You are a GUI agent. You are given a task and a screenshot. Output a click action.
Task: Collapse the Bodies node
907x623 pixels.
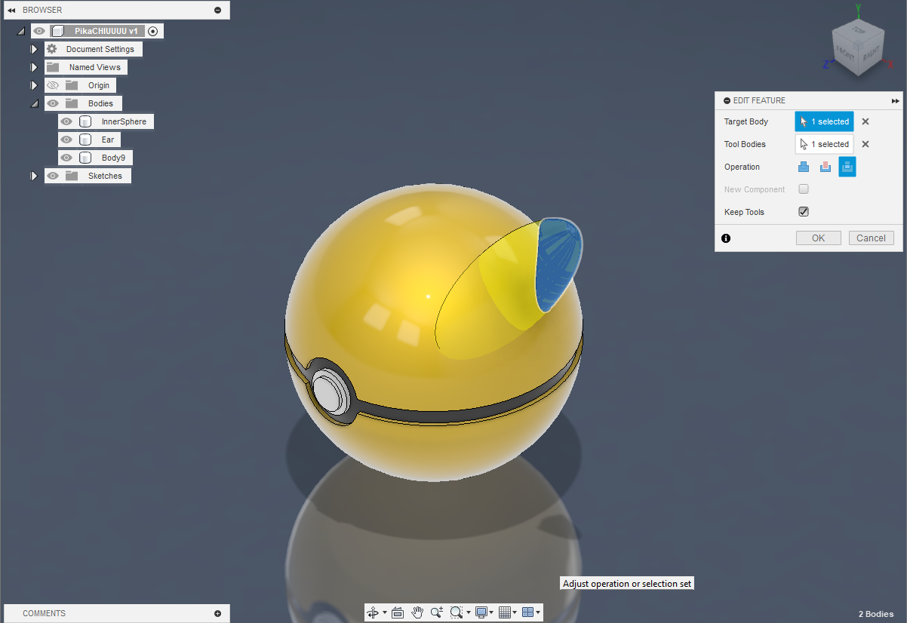[34, 103]
